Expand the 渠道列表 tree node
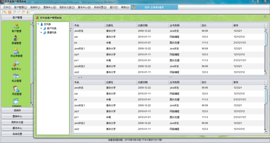Screen dimensions: 270x143 pos(41,32)
